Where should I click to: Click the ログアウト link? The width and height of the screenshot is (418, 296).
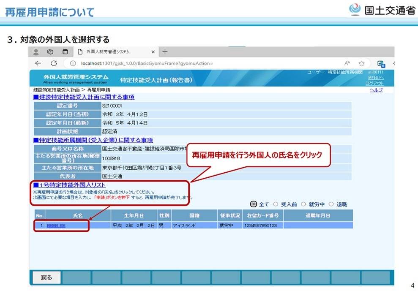(x=375, y=83)
